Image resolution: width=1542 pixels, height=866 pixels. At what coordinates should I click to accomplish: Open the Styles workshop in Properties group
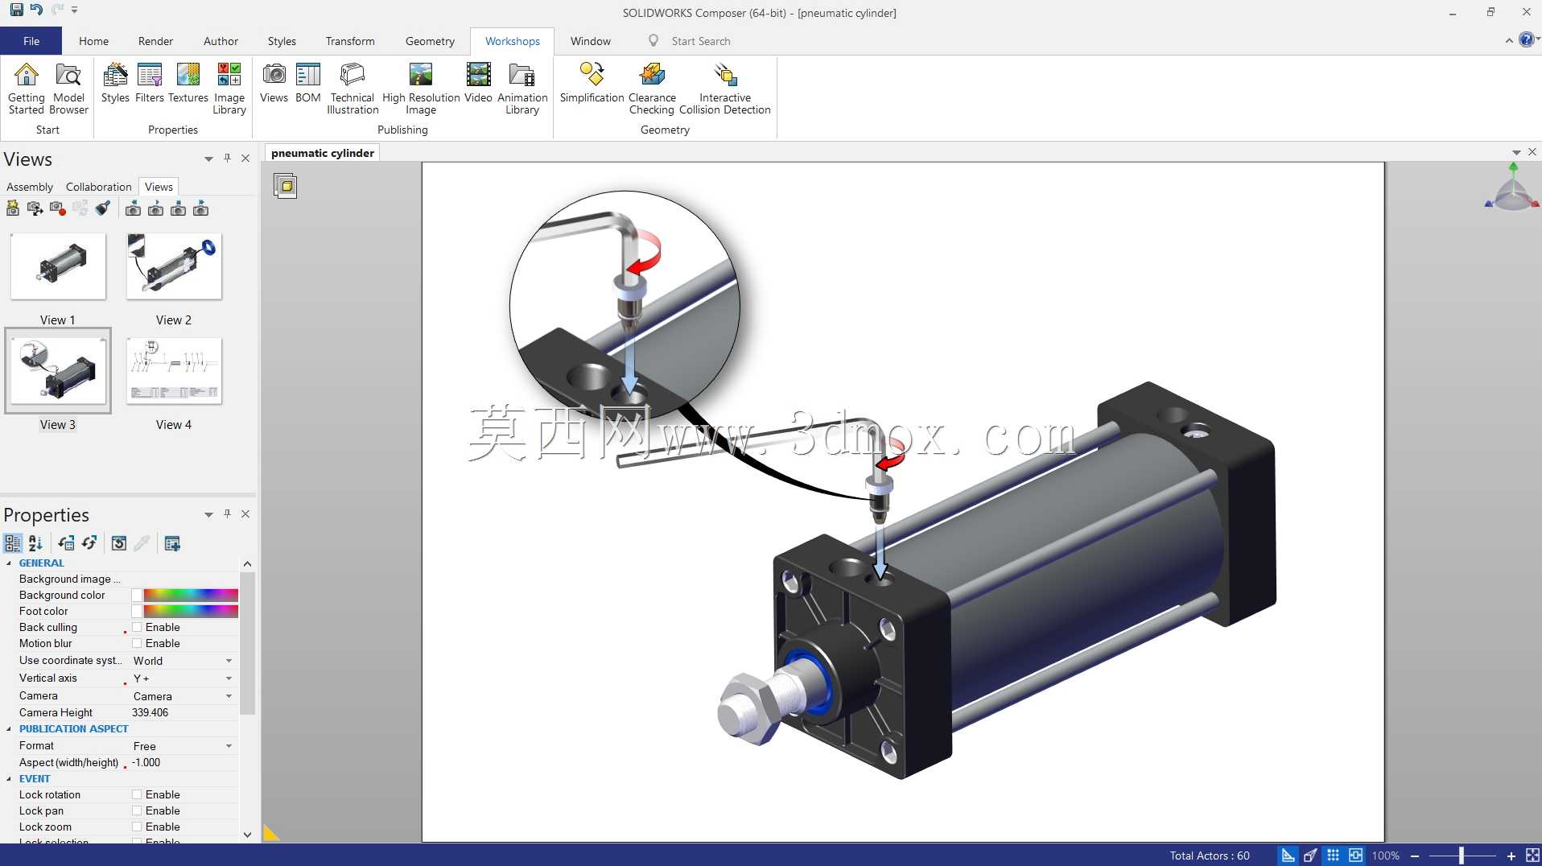115,83
